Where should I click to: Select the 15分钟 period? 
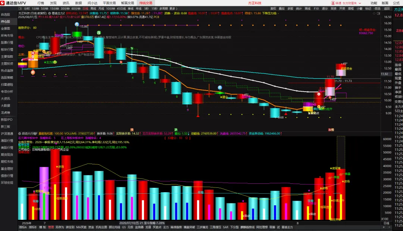pos(54,9)
